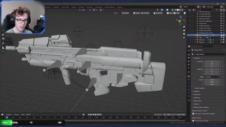Toggle eye icon for the SMG.001 mesh

(x=221, y=40)
